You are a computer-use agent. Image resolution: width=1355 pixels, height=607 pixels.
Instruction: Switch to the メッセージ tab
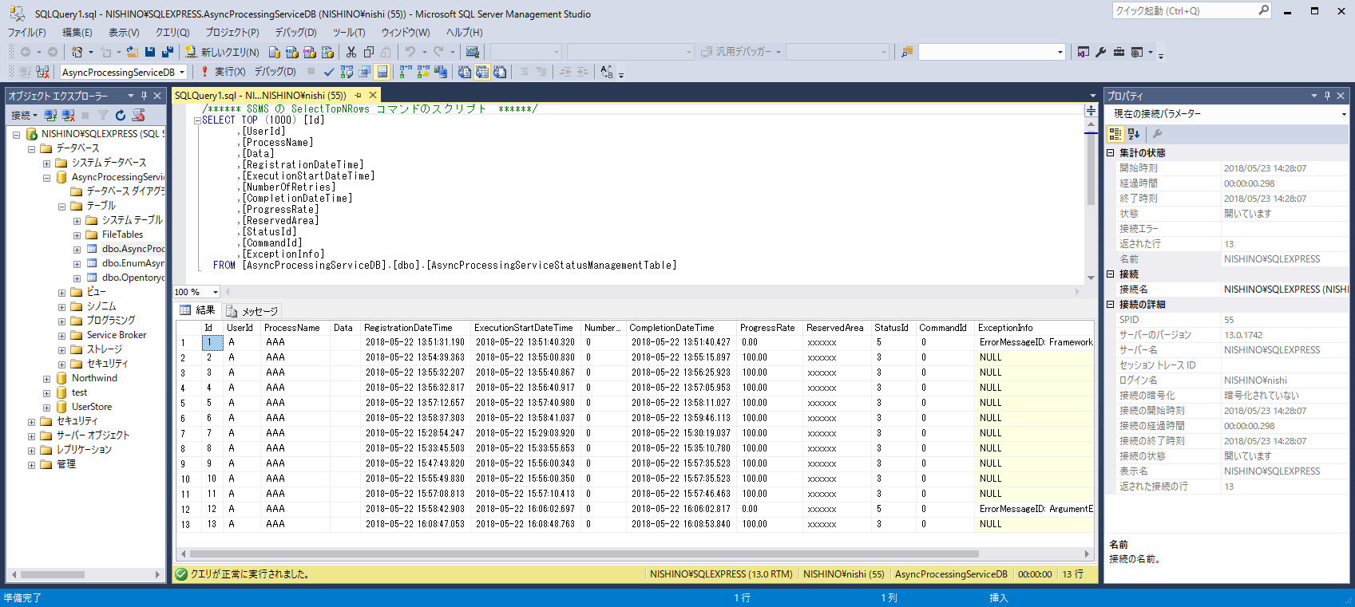(252, 311)
